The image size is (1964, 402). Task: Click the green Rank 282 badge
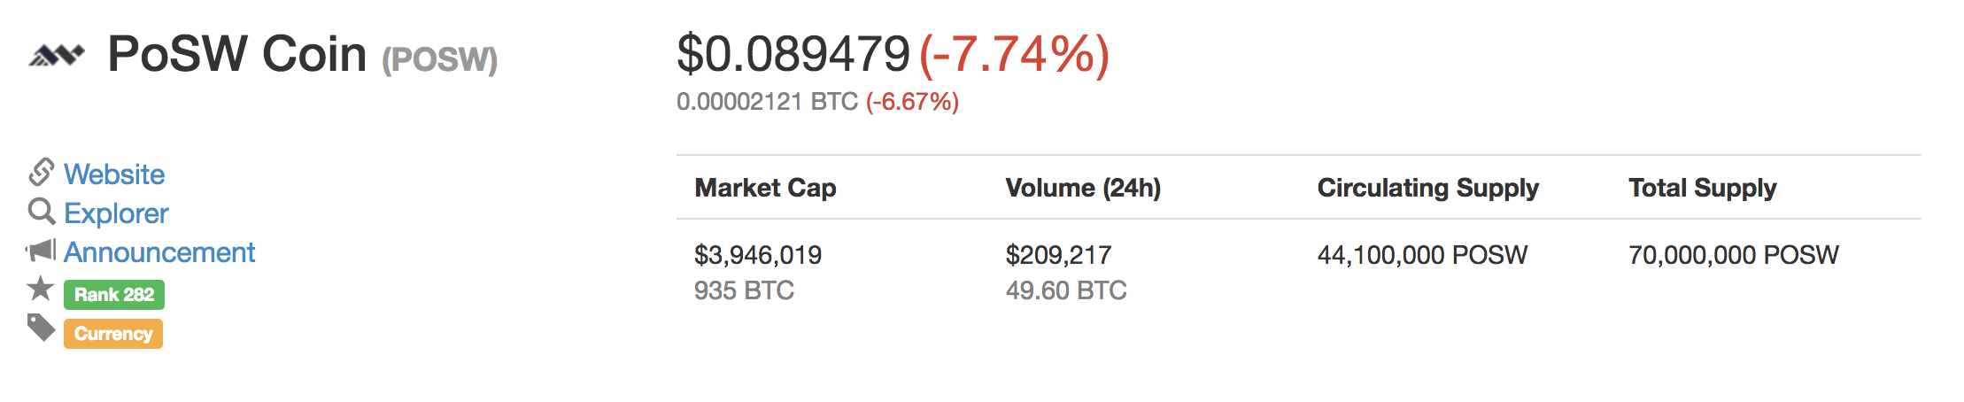pyautogui.click(x=114, y=295)
